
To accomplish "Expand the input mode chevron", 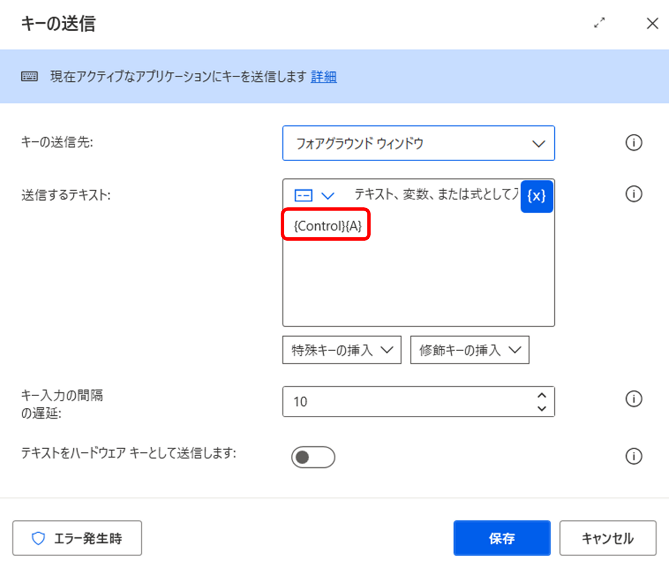I will [328, 196].
